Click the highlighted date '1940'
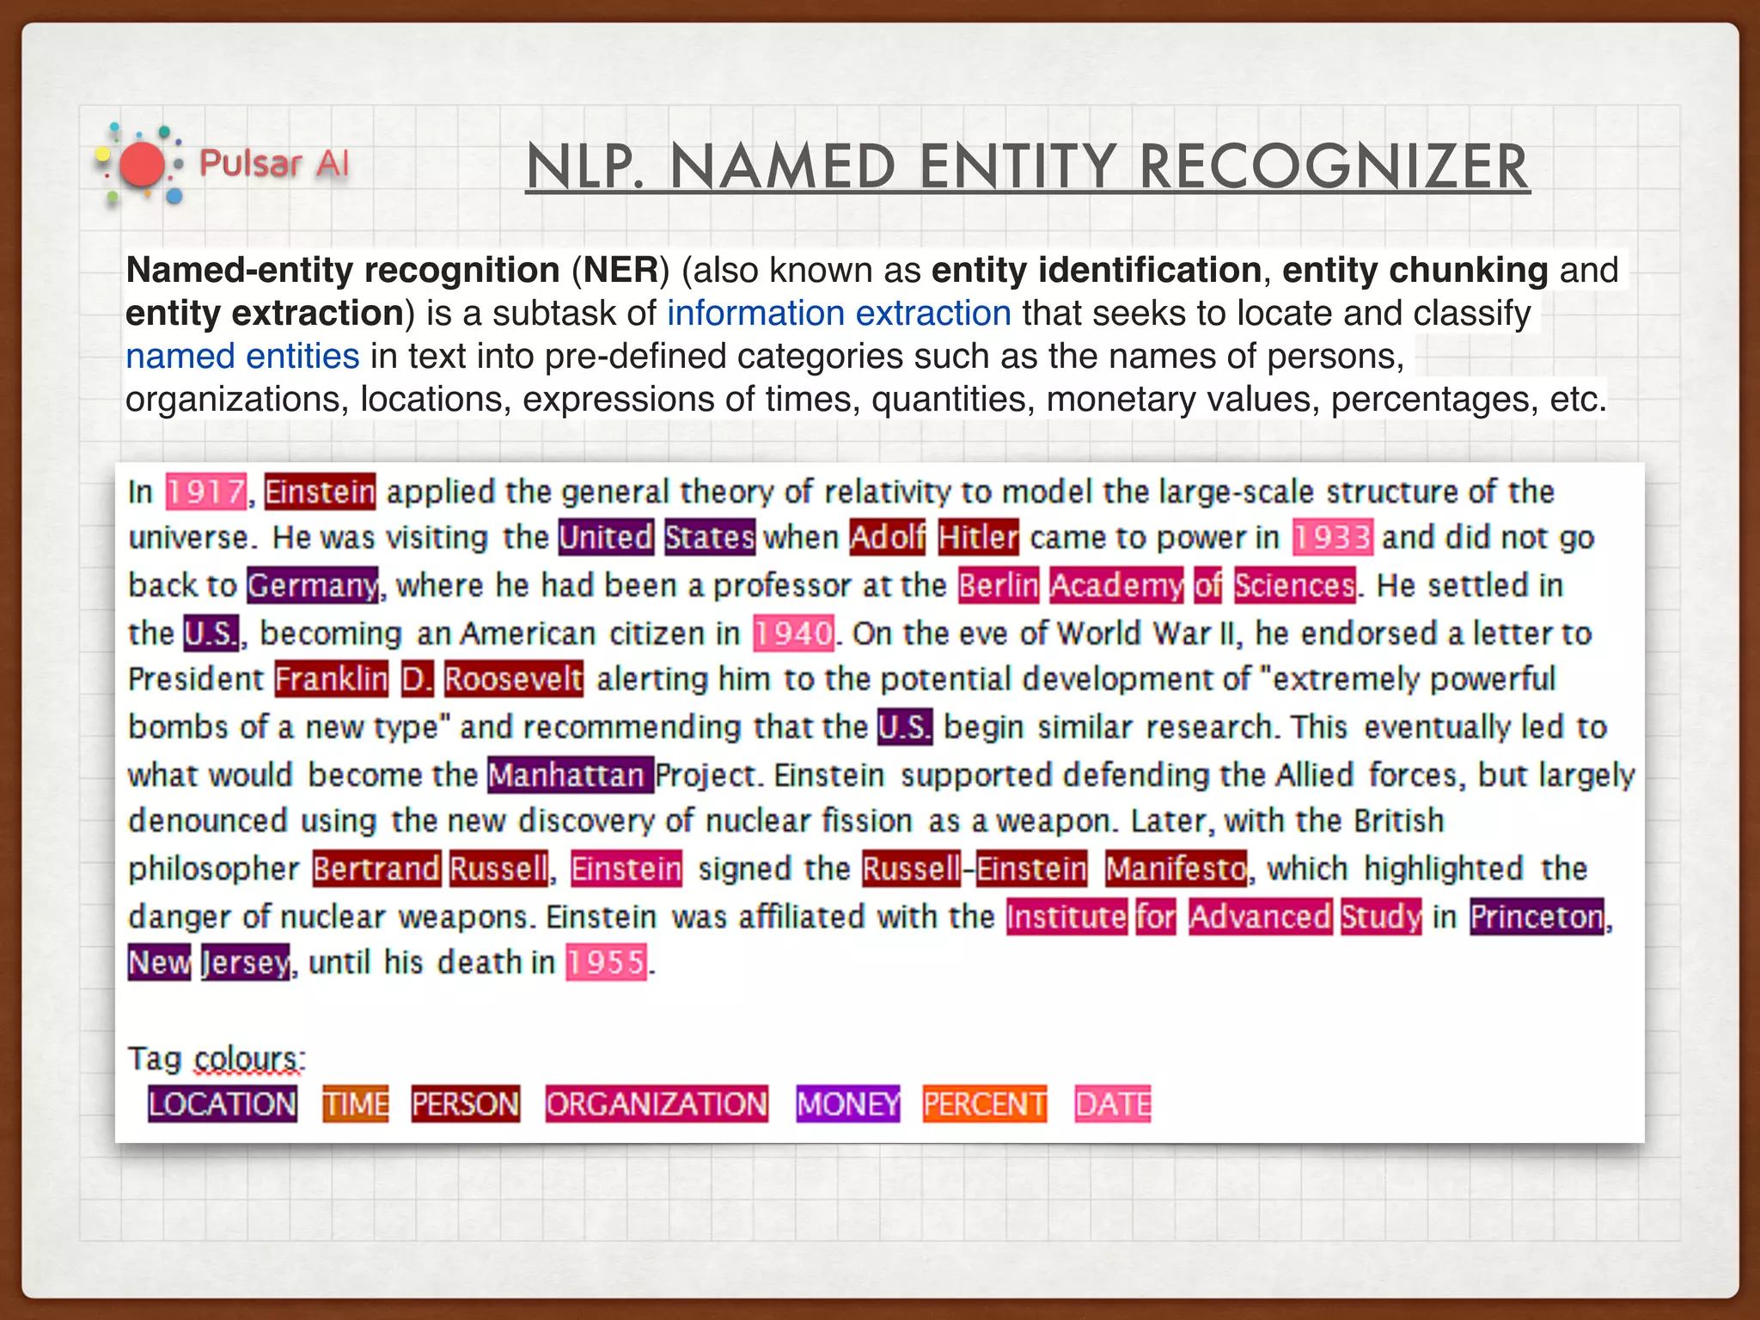1760x1320 pixels. (794, 634)
